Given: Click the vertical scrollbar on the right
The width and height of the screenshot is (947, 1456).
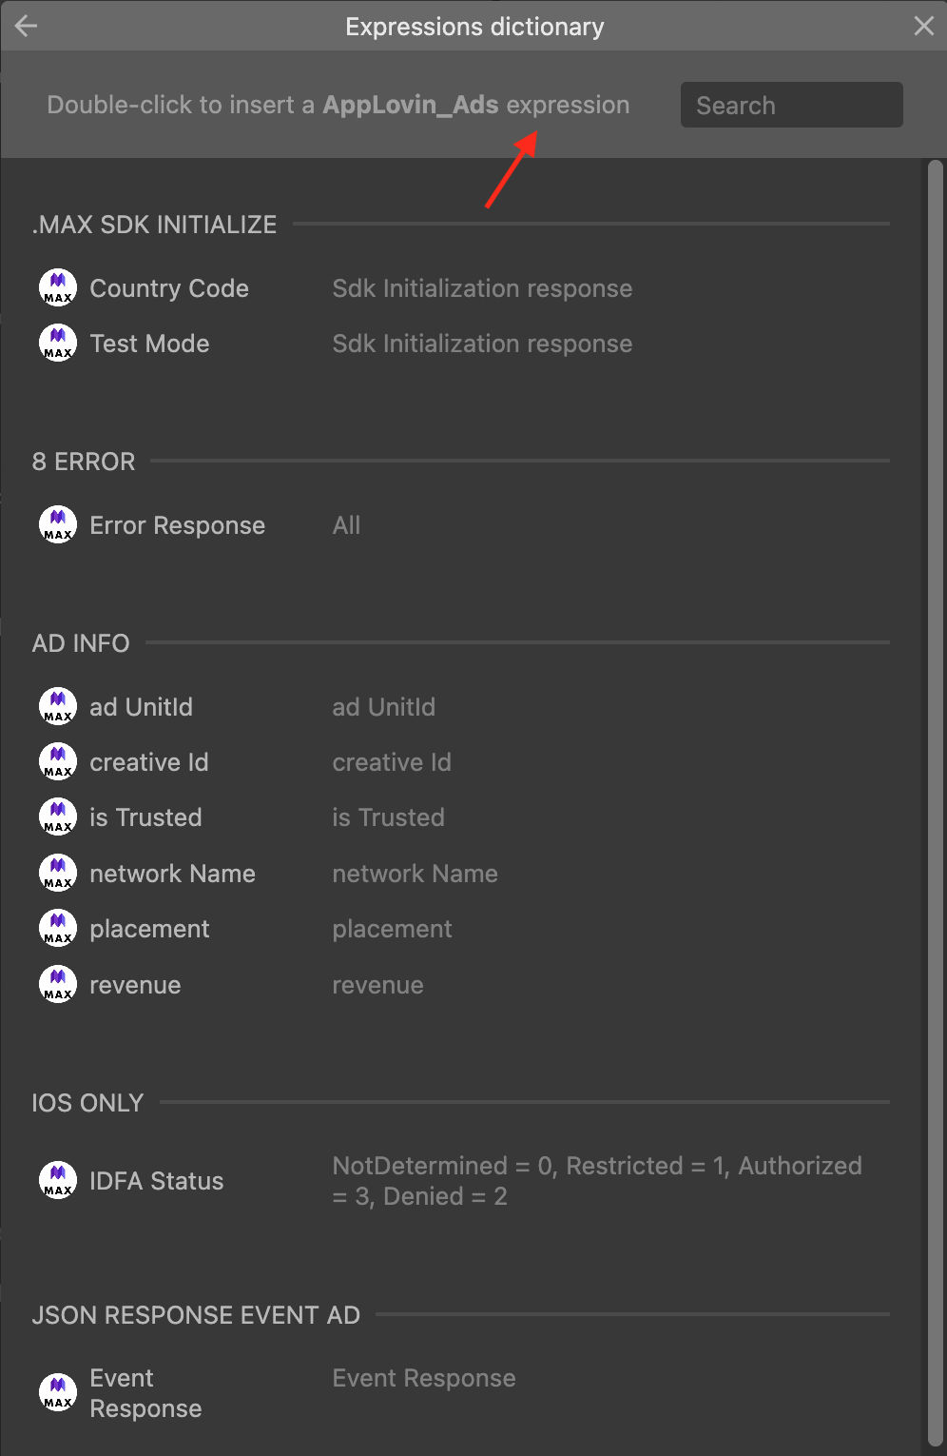Looking at the screenshot, I should (935, 799).
